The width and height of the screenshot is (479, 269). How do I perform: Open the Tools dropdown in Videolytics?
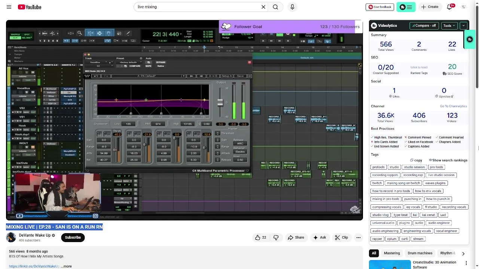449,25
